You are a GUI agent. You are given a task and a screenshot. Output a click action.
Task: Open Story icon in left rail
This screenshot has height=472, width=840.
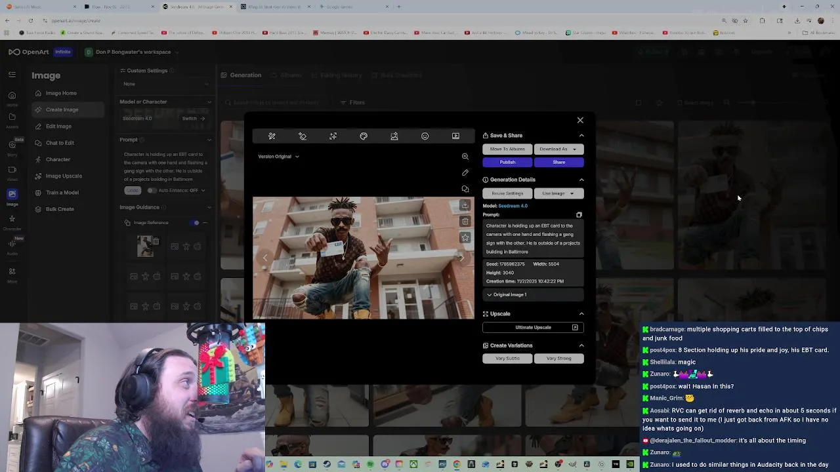(12, 147)
